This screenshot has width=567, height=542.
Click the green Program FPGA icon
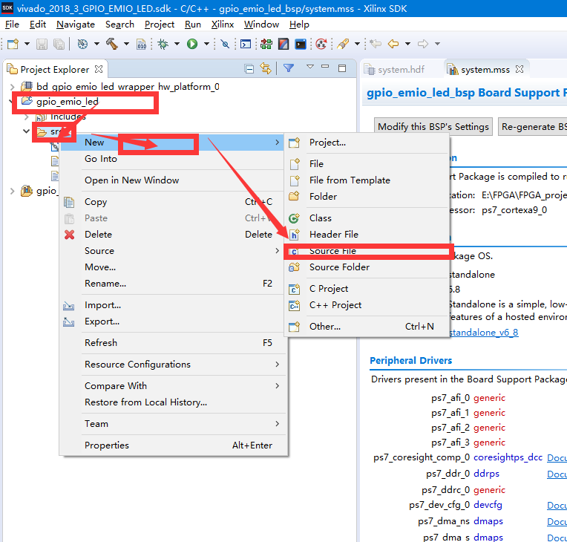click(x=266, y=44)
